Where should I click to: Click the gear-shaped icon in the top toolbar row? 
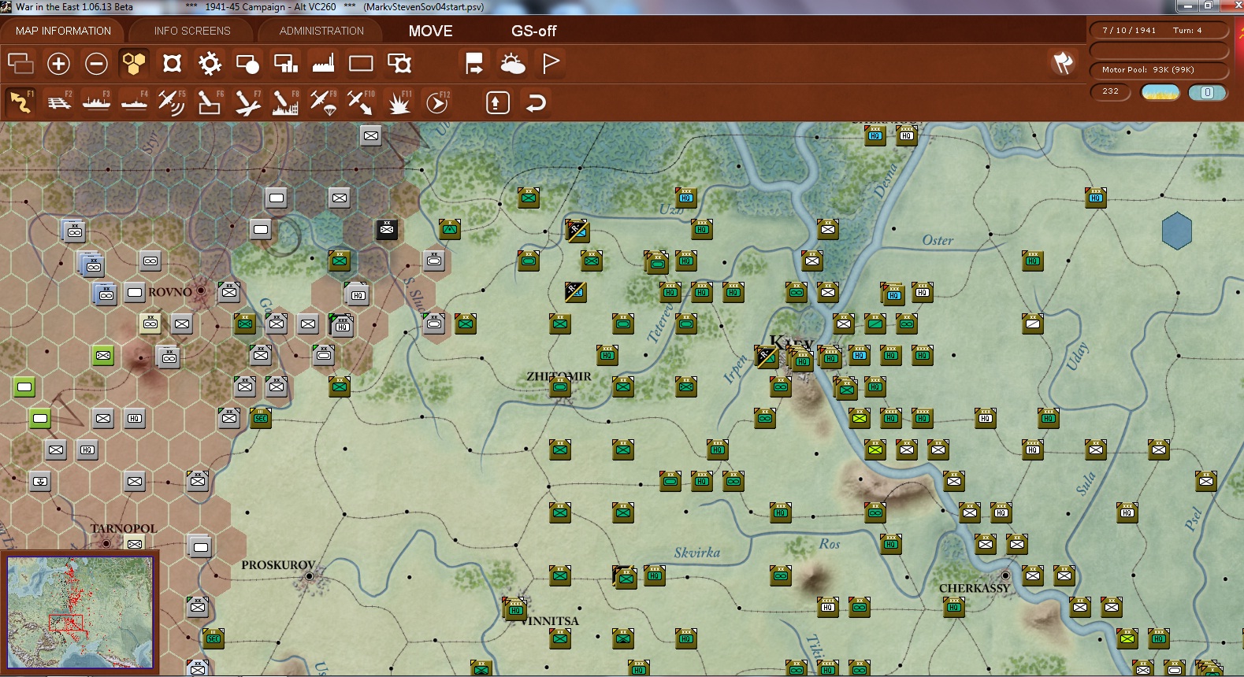pos(210,63)
